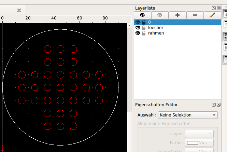The width and height of the screenshot is (227, 152).
Task: Select the rahmen layer name
Action: (156, 33)
